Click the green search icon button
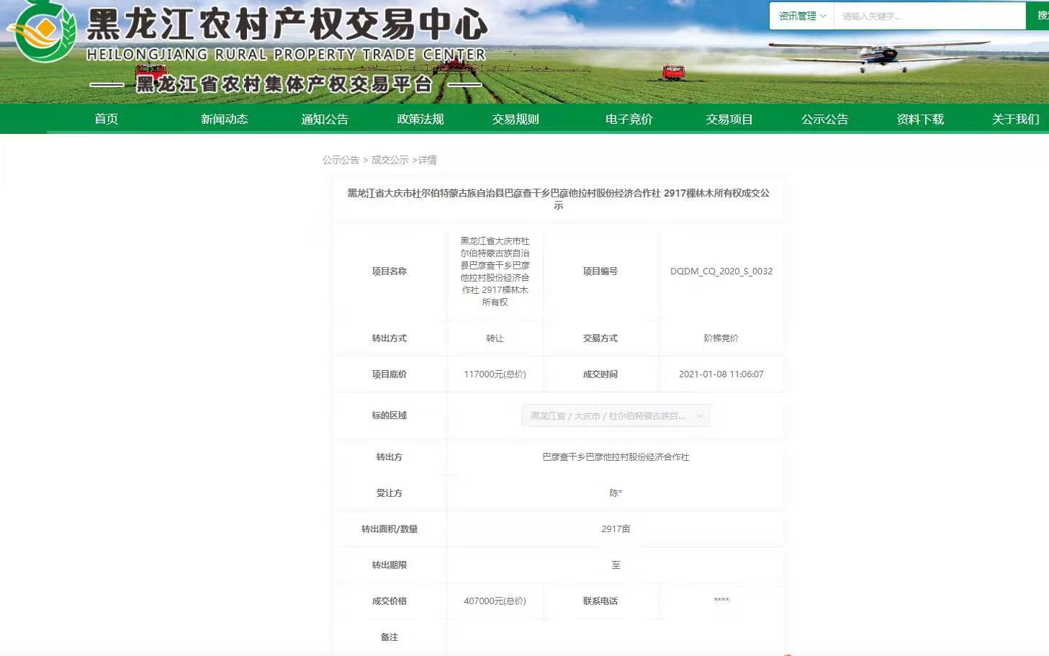Image resolution: width=1049 pixels, height=656 pixels. click(x=1042, y=14)
